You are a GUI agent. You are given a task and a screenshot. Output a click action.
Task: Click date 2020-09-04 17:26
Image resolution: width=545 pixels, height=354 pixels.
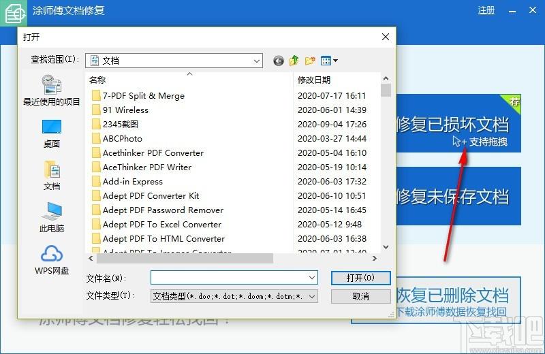[x=332, y=124]
